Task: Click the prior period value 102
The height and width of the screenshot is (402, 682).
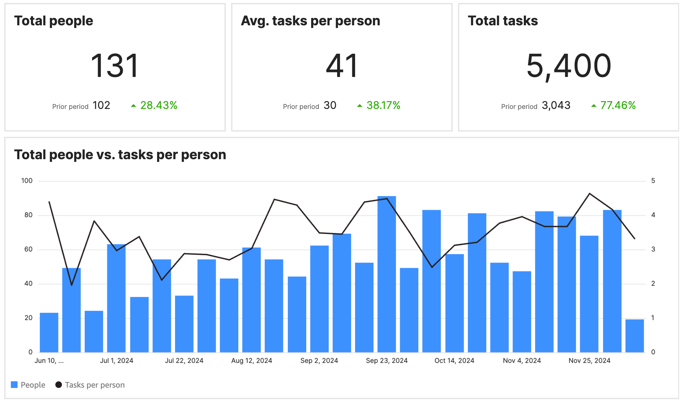Action: coord(101,105)
